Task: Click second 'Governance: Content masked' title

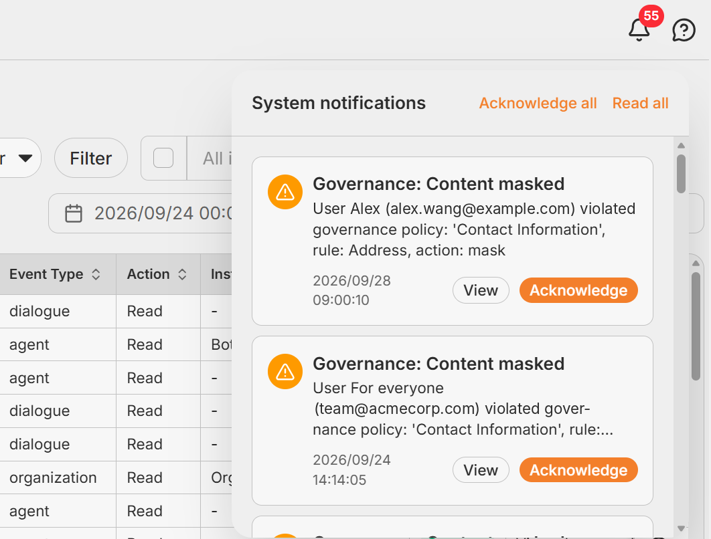Action: click(x=439, y=364)
